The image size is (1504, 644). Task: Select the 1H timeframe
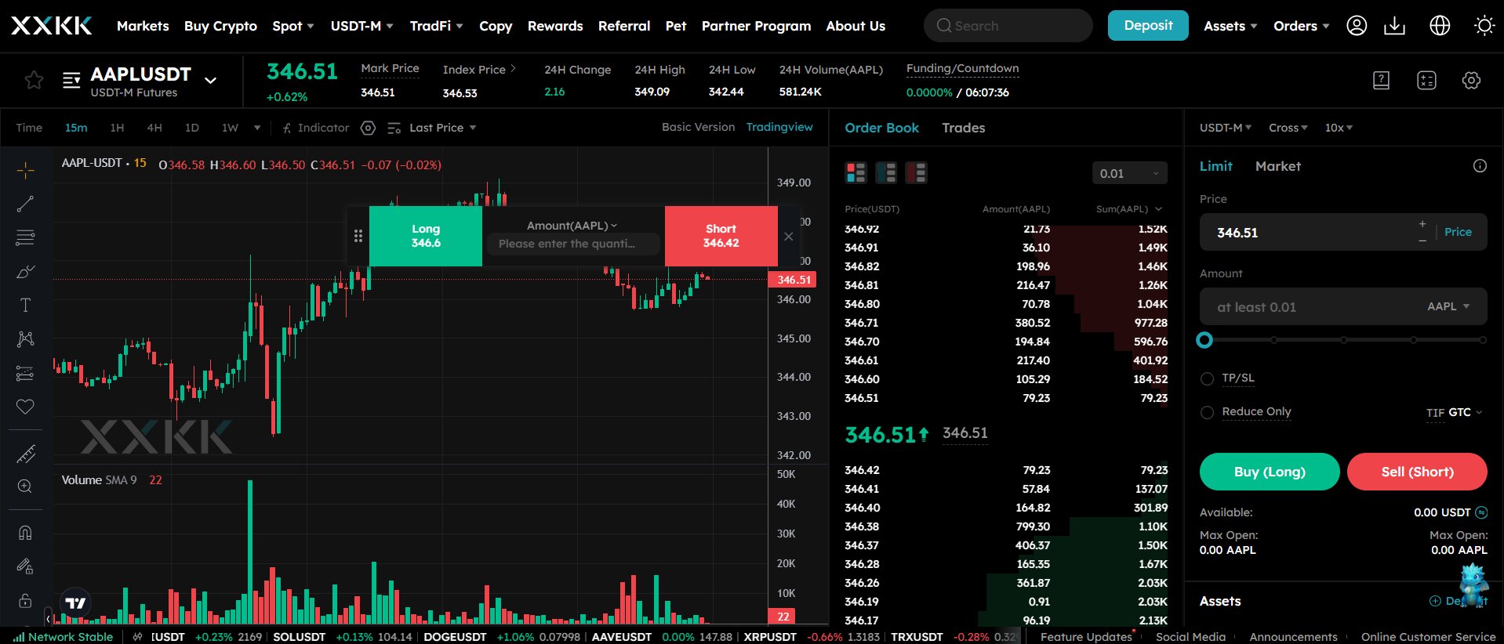click(x=117, y=128)
